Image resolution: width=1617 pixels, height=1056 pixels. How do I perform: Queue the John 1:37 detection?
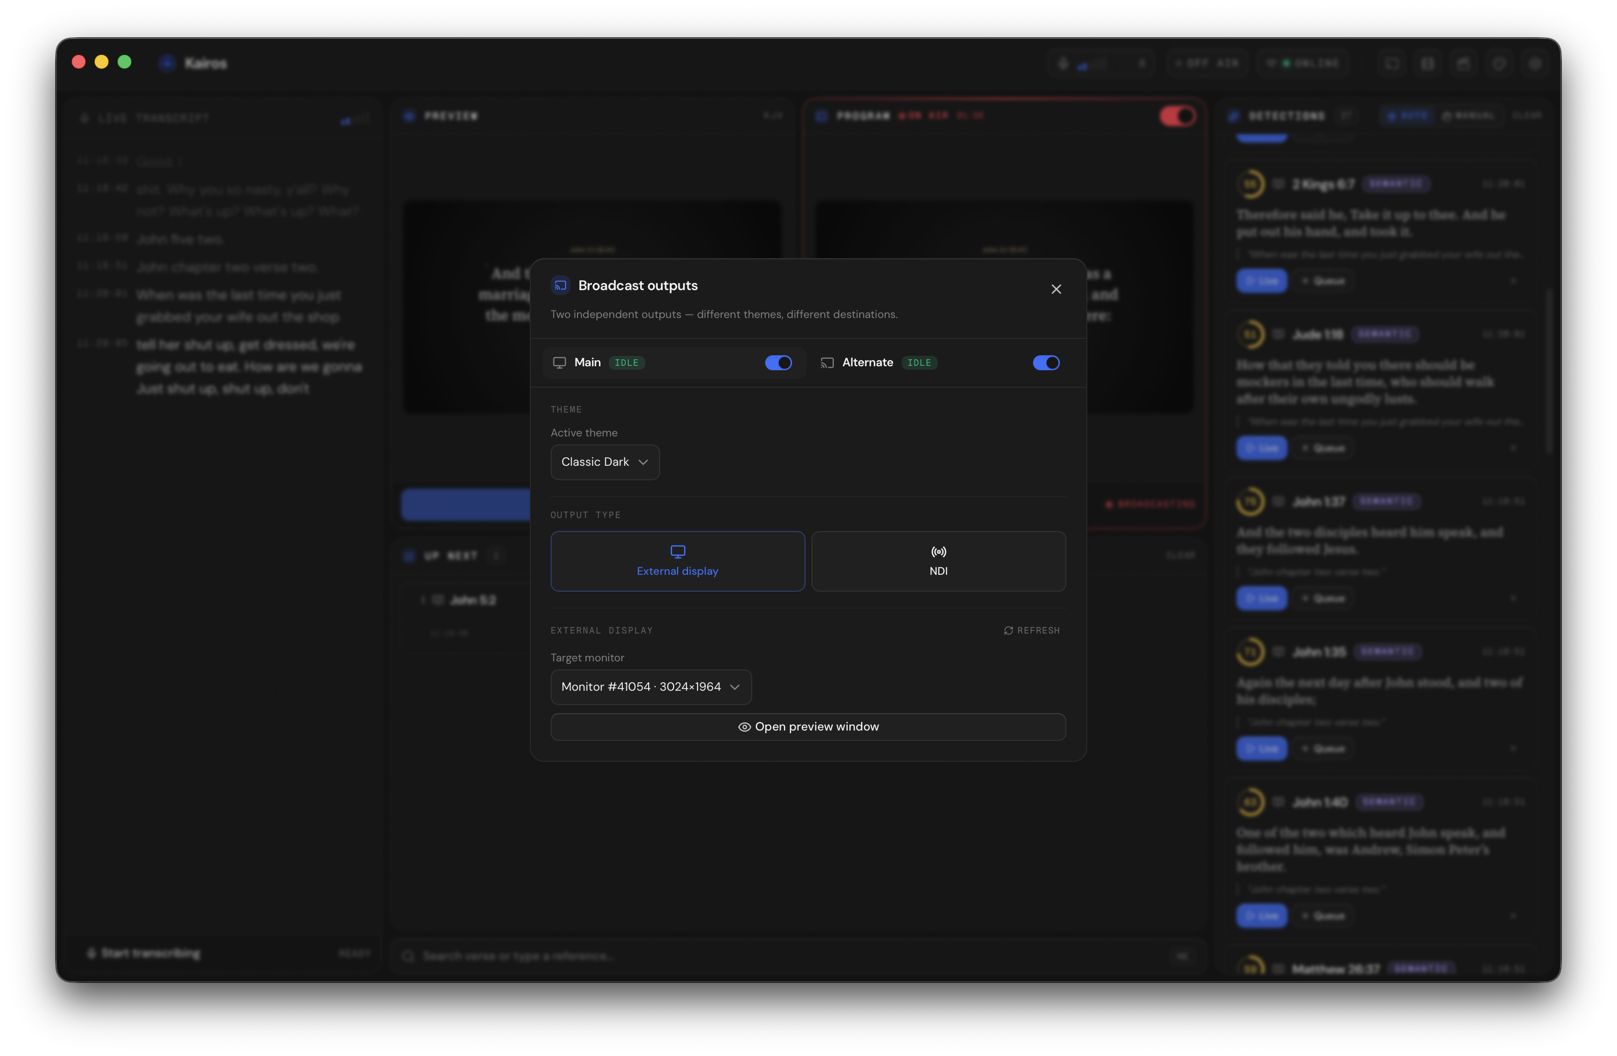(x=1322, y=598)
